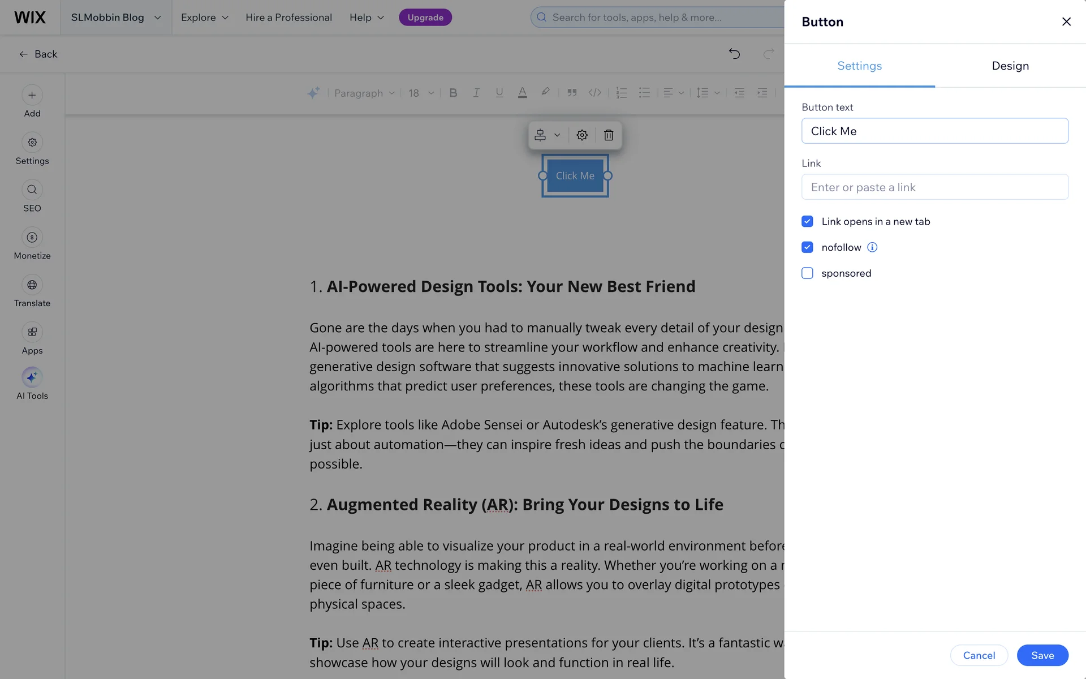Click the Link input field
The image size is (1086, 679).
point(934,187)
